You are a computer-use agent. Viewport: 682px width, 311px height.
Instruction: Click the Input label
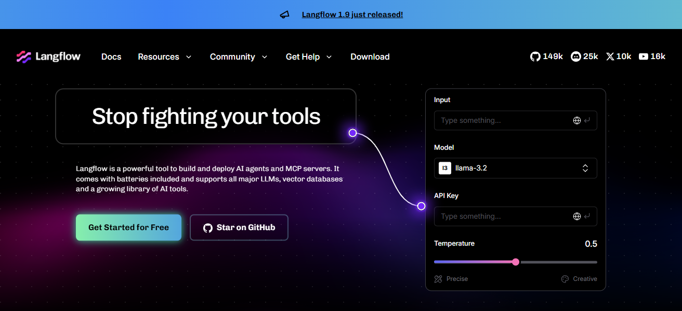[x=442, y=100]
